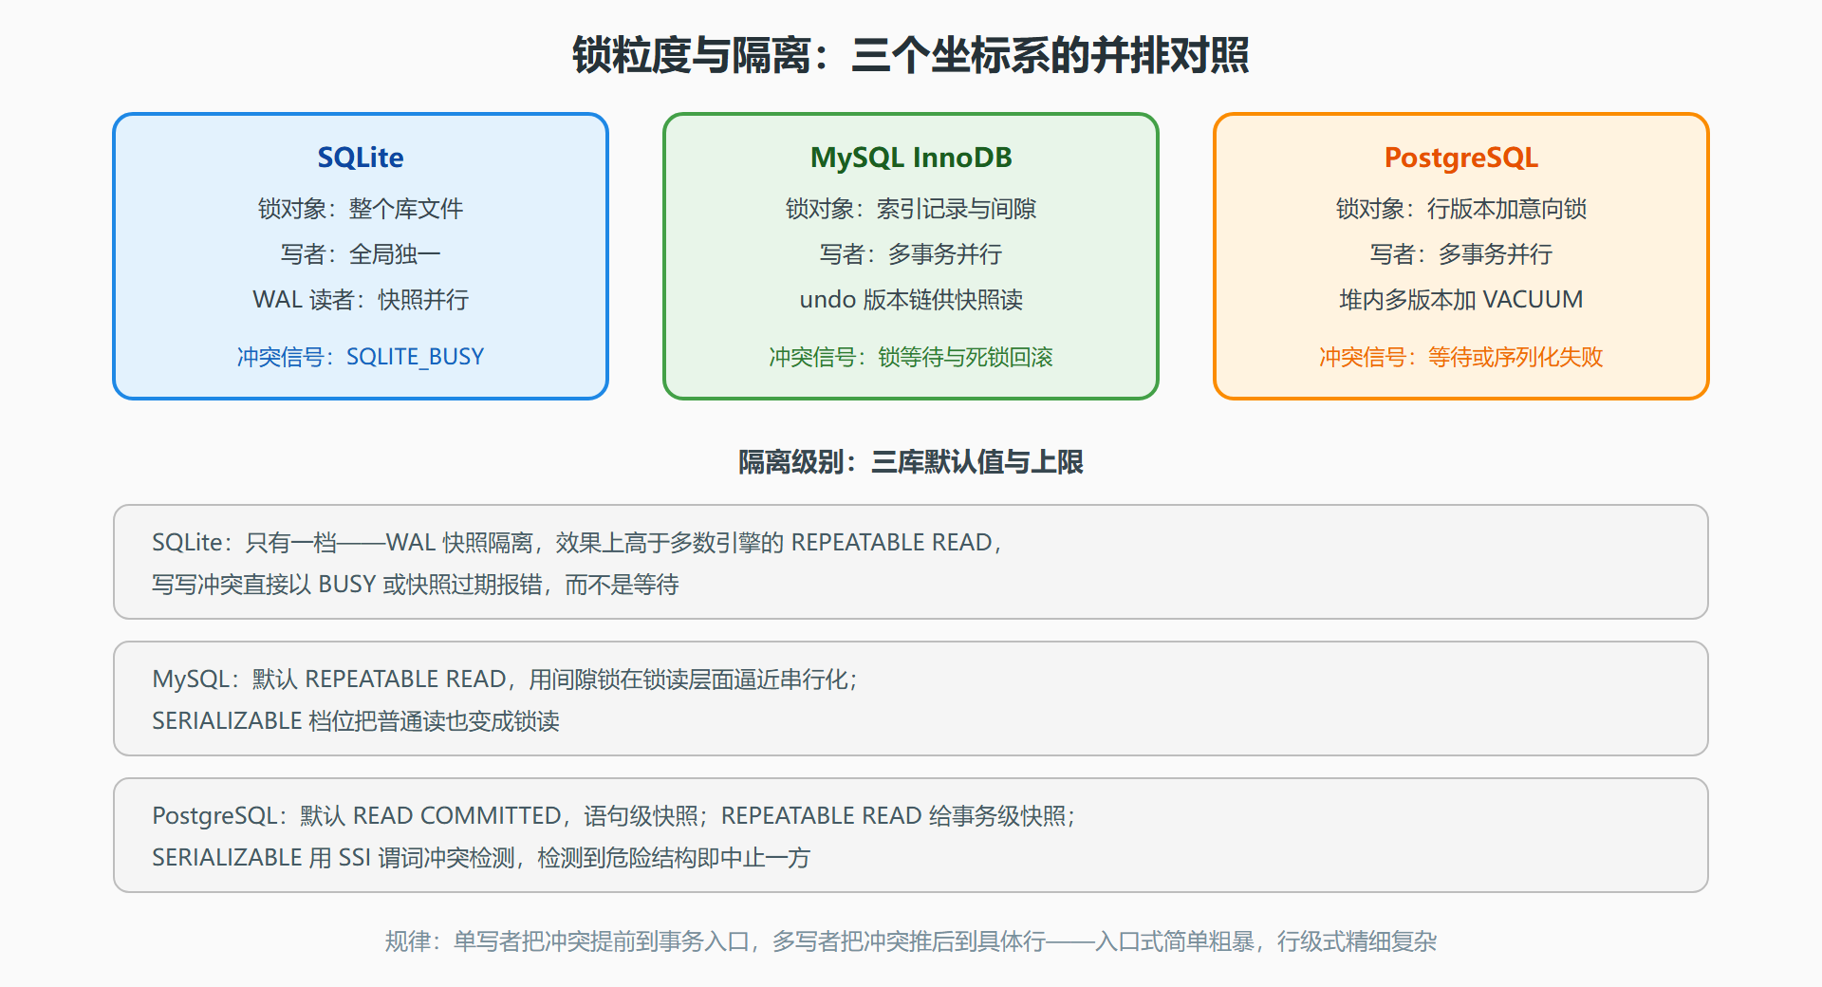Click 写者：多事务并行 in the MySQL InnoDB card

pyautogui.click(x=911, y=254)
